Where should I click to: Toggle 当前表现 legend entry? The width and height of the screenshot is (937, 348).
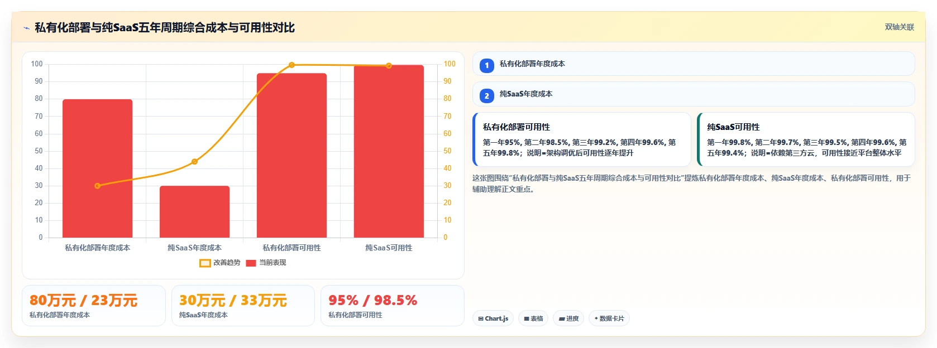tap(266, 263)
